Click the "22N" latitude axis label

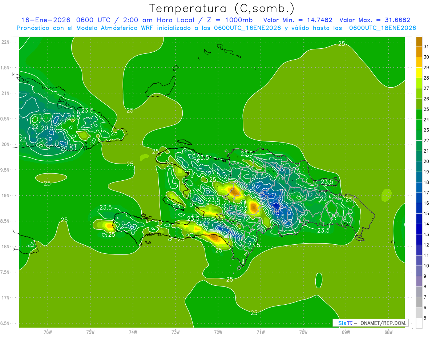point(5,42)
